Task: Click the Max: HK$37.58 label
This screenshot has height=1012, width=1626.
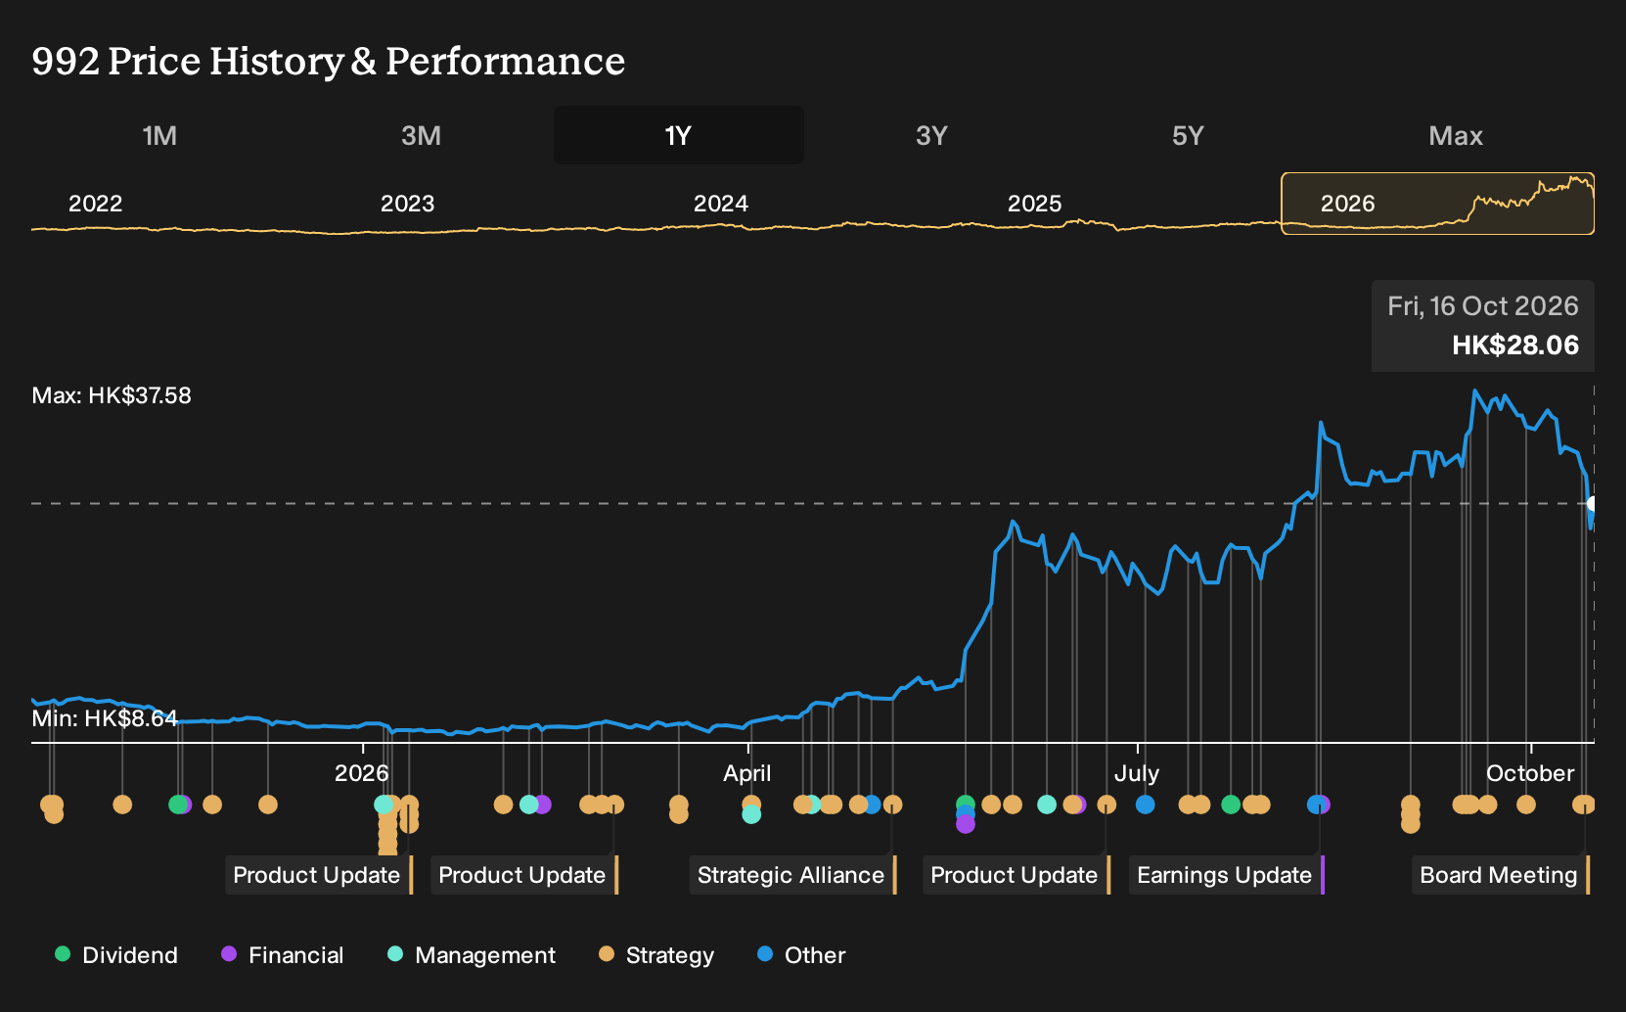Action: [x=112, y=395]
